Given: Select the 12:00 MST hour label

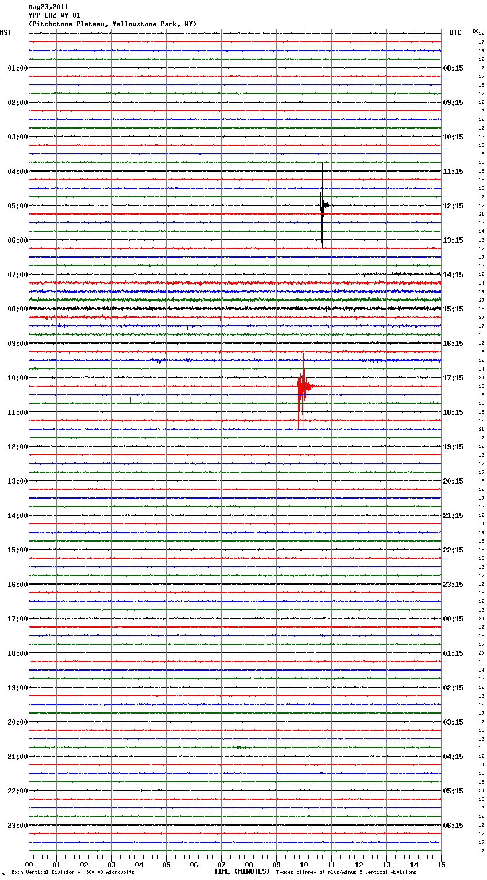Looking at the screenshot, I should 17,447.
